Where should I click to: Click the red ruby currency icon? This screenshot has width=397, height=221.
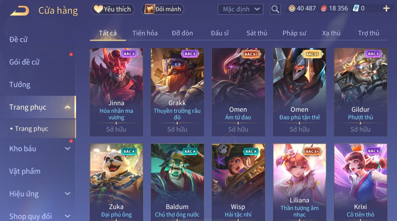click(x=324, y=9)
